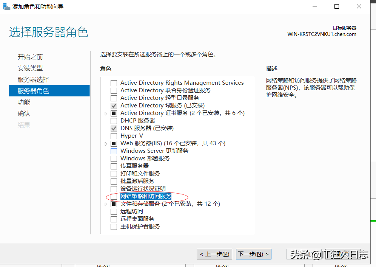Maximize the wizard window
Image resolution: width=376 pixels, height=267 pixels.
tap(337, 6)
